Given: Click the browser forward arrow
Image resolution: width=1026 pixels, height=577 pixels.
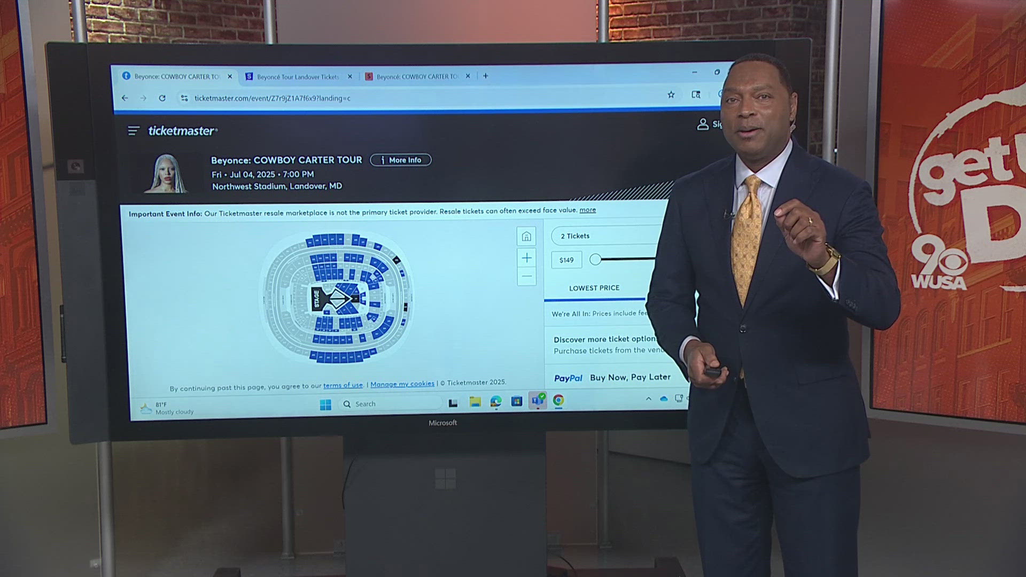Looking at the screenshot, I should [x=143, y=98].
